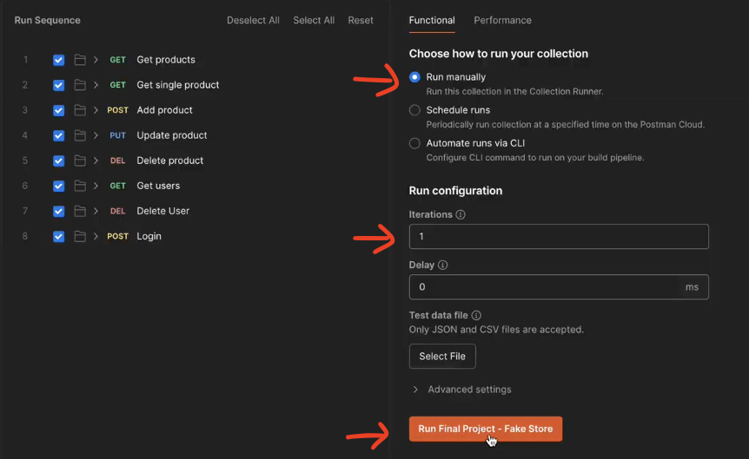Click the Iterations input field

(x=559, y=237)
